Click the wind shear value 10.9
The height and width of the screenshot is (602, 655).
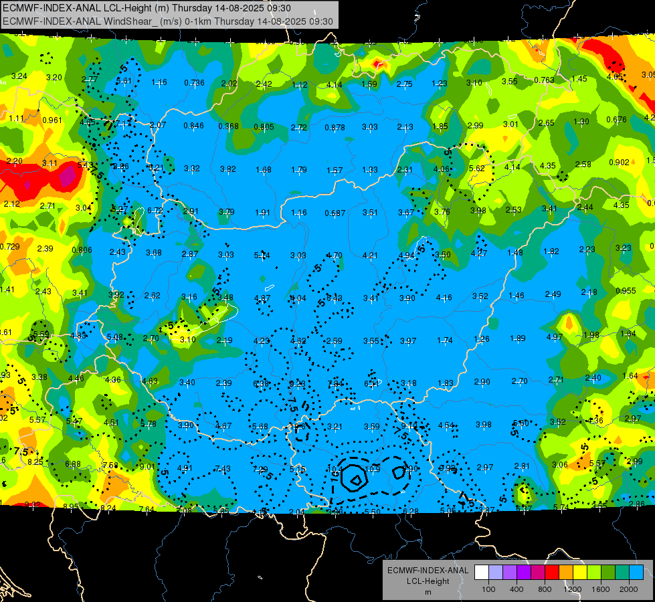tap(373, 469)
